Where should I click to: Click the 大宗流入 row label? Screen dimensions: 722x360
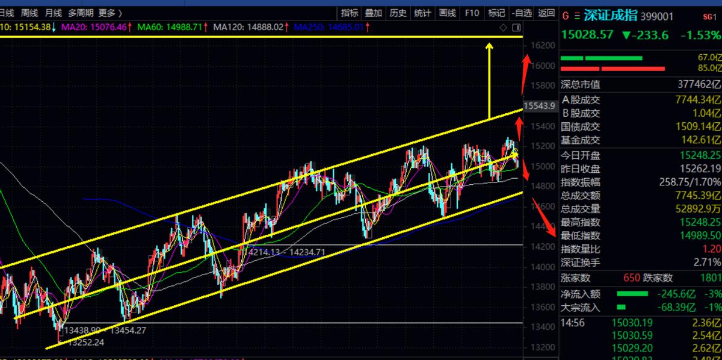coord(581,308)
